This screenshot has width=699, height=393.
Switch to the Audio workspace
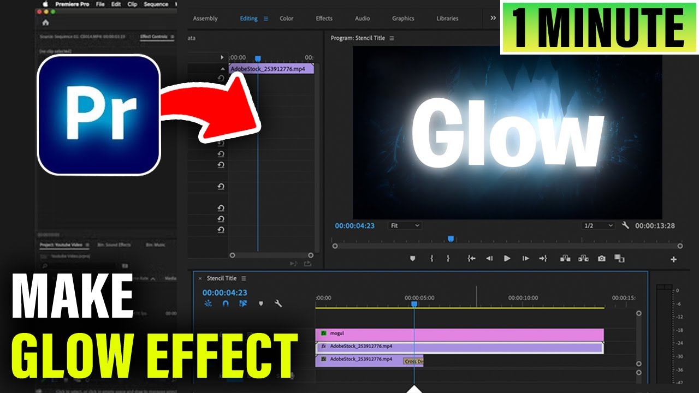coord(363,19)
